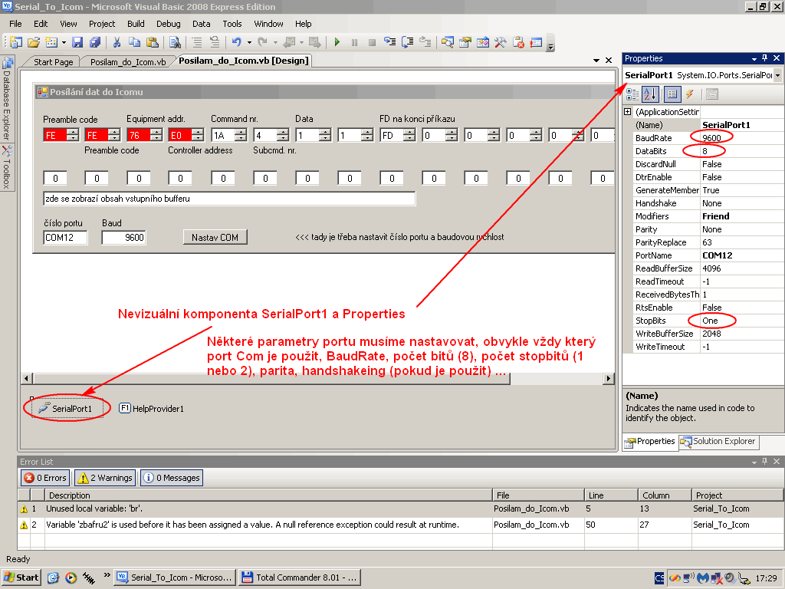Open the Debug menu
The image size is (785, 589).
tap(168, 24)
